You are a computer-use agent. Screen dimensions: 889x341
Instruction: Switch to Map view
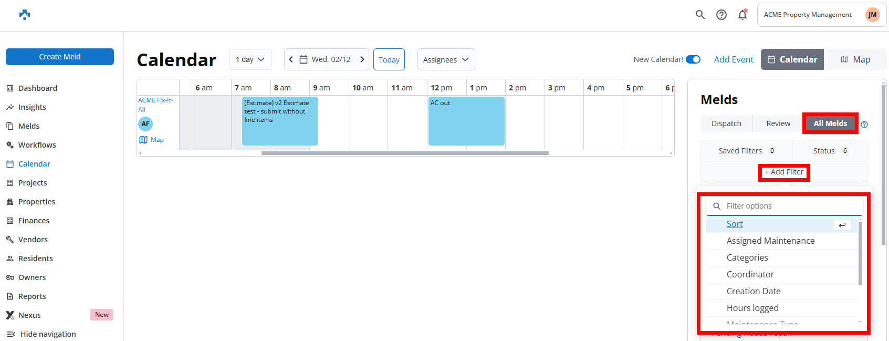(855, 59)
